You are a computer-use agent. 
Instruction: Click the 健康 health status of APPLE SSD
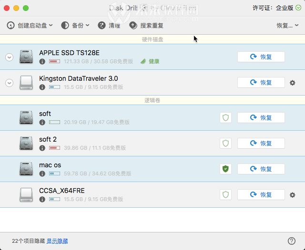tap(150, 61)
